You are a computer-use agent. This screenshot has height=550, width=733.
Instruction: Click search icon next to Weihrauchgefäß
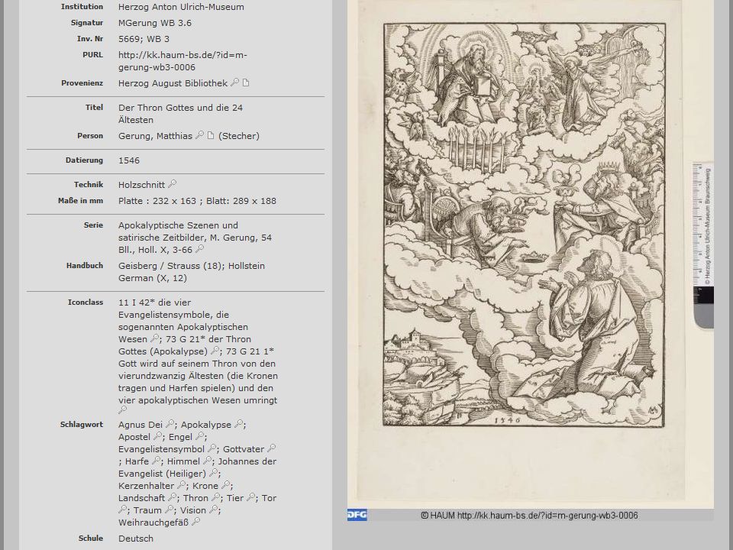coord(196,522)
